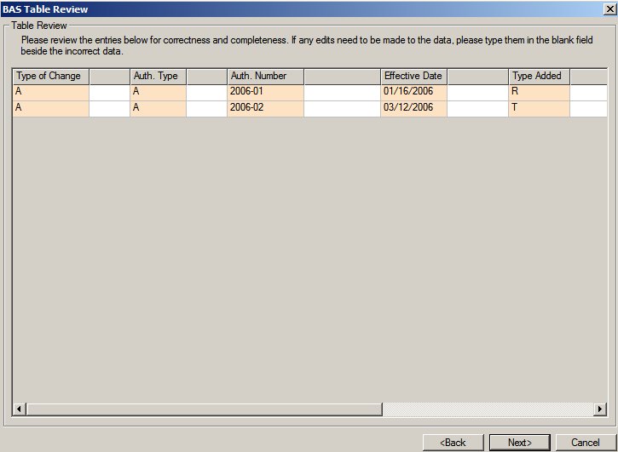The width and height of the screenshot is (618, 452).
Task: Click edit field beside Auth. Type, 2006-01 row
Action: point(206,93)
